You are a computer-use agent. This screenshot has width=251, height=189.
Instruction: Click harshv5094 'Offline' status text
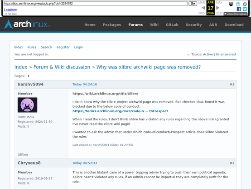pos(23,154)
